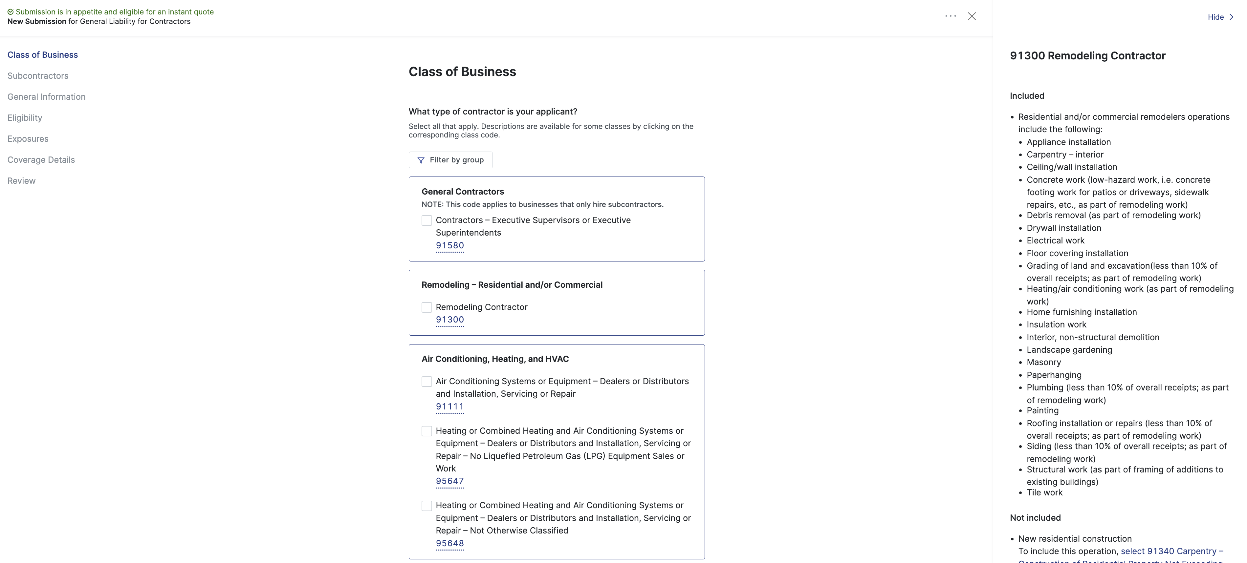Open class code 91111 description
This screenshot has height=563, width=1247.
pyautogui.click(x=450, y=407)
